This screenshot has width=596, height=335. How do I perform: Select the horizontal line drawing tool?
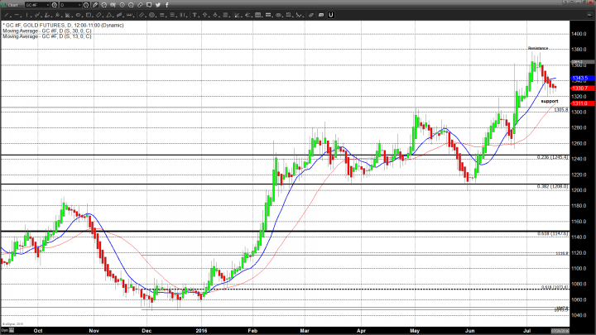[17, 15]
